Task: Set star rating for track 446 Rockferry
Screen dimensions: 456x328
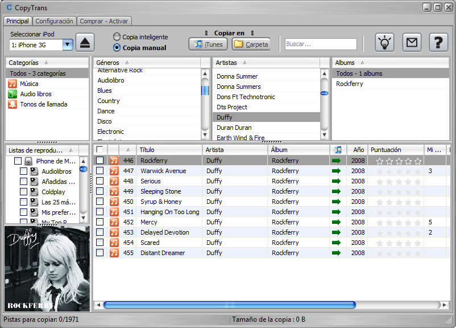Action: 399,161
